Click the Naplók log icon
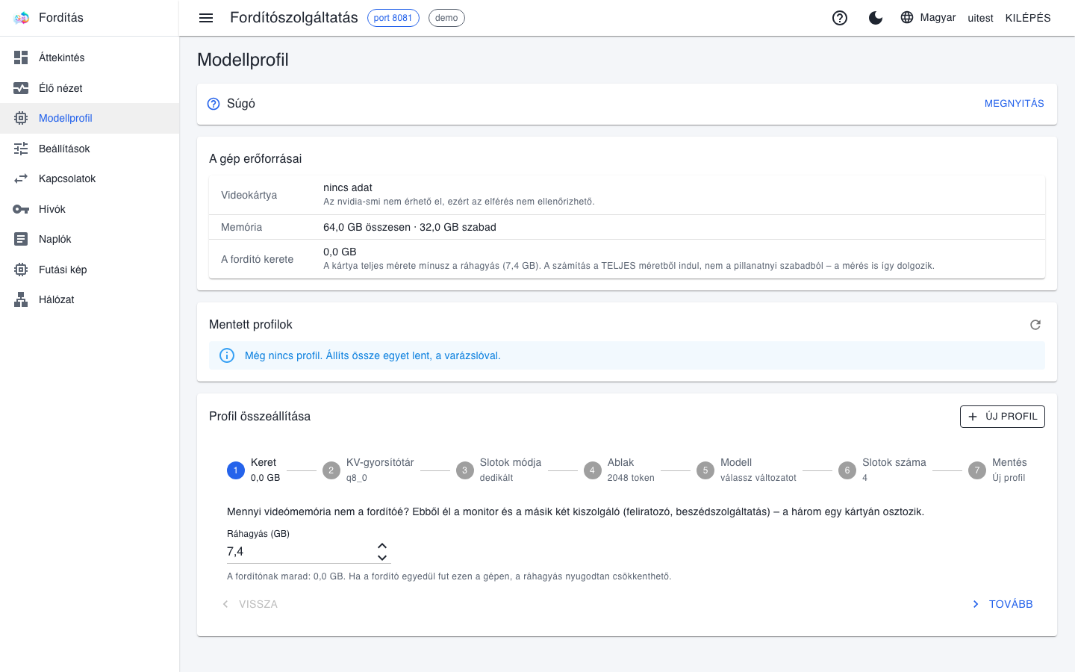This screenshot has height=672, width=1075. pyautogui.click(x=21, y=239)
